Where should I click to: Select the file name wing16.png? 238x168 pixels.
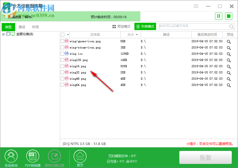pyautogui.click(x=78, y=66)
